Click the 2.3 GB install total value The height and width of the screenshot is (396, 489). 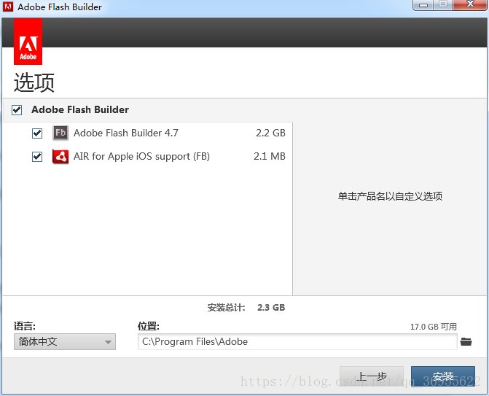pos(271,308)
